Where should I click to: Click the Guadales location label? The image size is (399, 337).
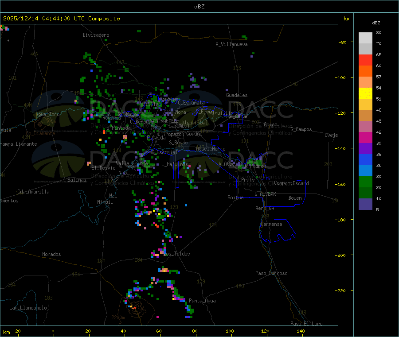pos(237,95)
